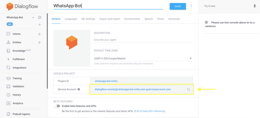
Task: Create new intent with plus icon
Action: [x=39, y=34]
